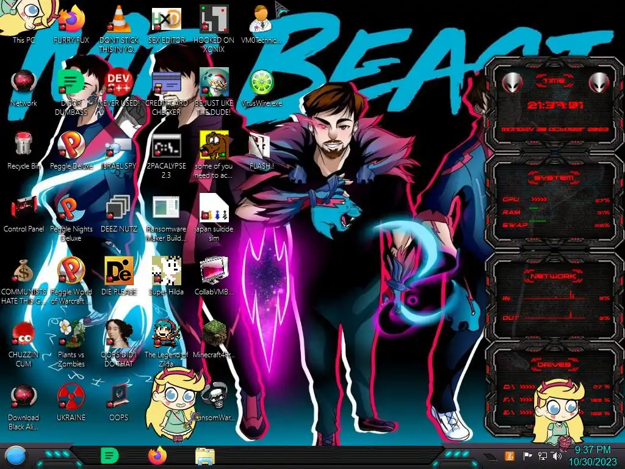Click the left alien head in TIME widget
Screen dimensions: 625x469
[512, 83]
